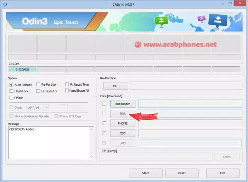Screen dimensions: 248x182
Task: Click the Bootloader file button
Action: coord(123,104)
